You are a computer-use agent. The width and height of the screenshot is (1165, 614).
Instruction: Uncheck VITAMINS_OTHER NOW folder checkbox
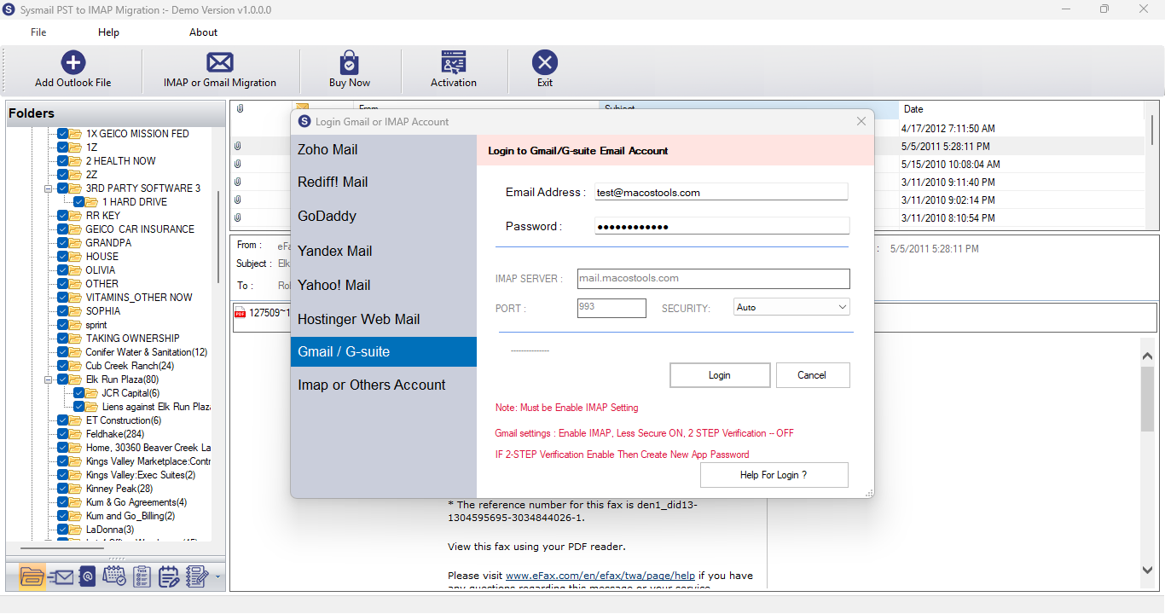click(63, 298)
